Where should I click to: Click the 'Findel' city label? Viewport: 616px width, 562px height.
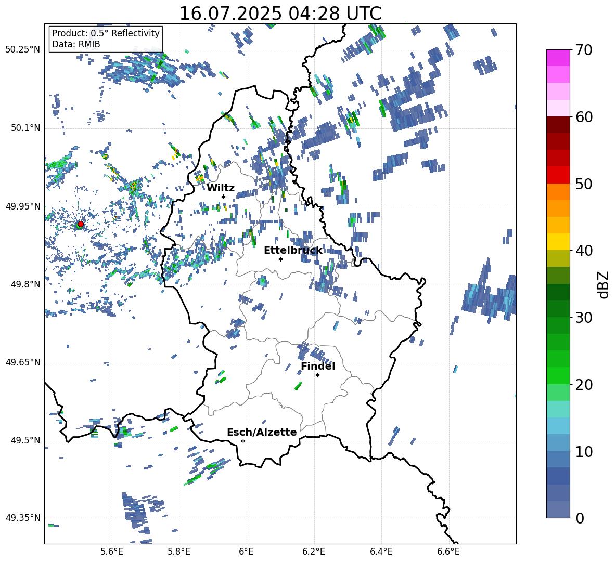(x=318, y=366)
